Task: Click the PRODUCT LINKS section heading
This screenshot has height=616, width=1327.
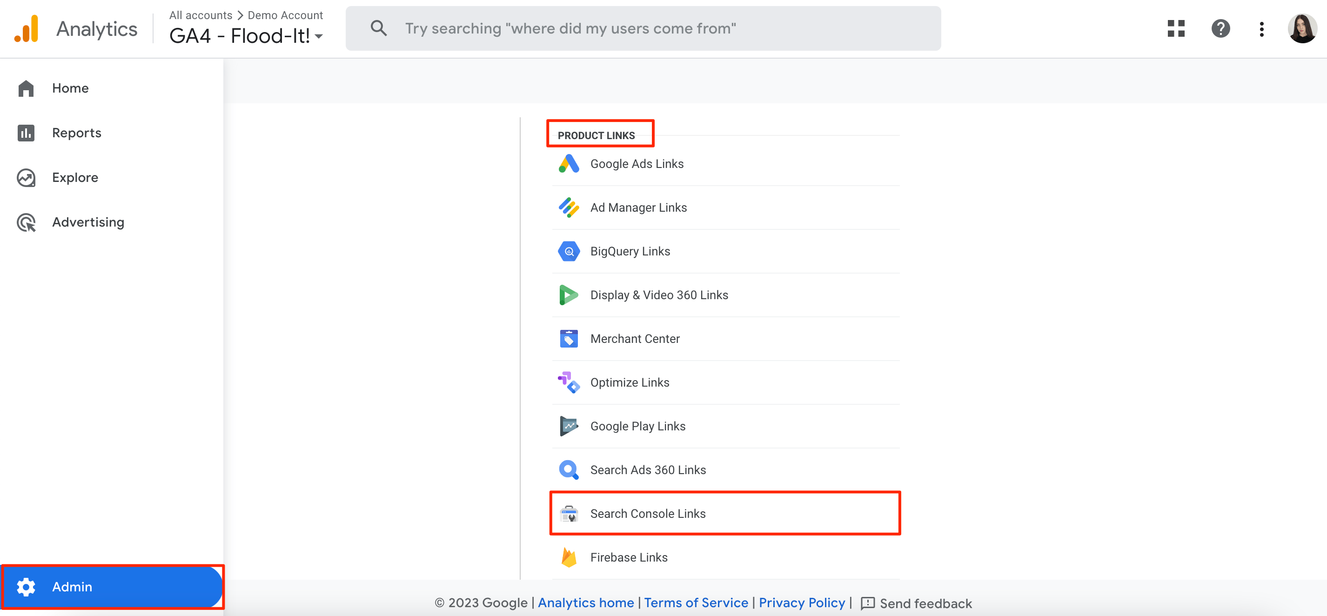Action: (596, 135)
